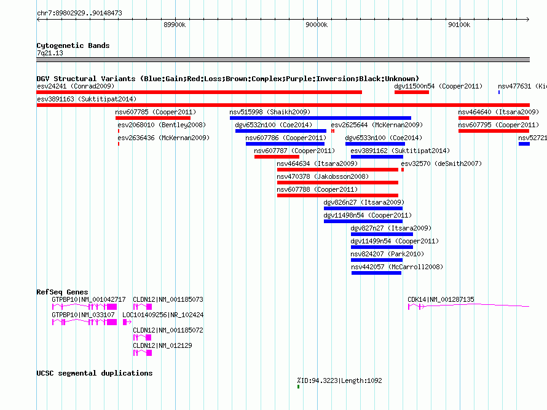
Task: Click the blue dgv6533n100 gain bar
Action: (375, 144)
